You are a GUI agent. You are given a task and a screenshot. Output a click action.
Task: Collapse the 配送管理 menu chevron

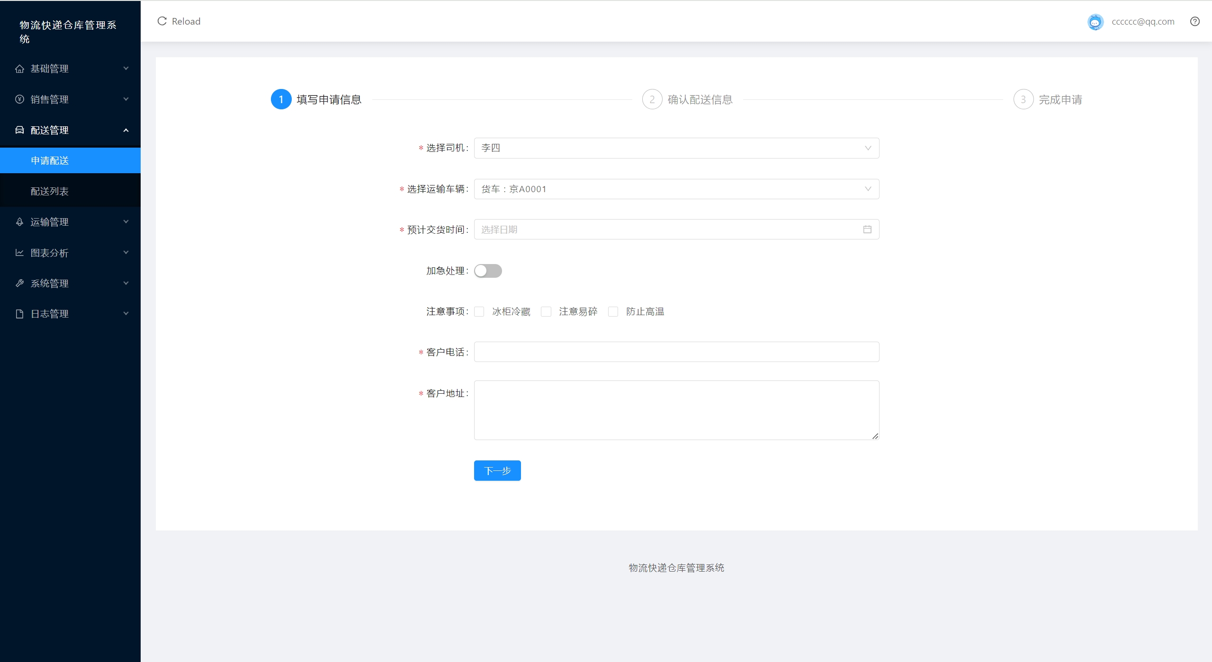(x=126, y=130)
